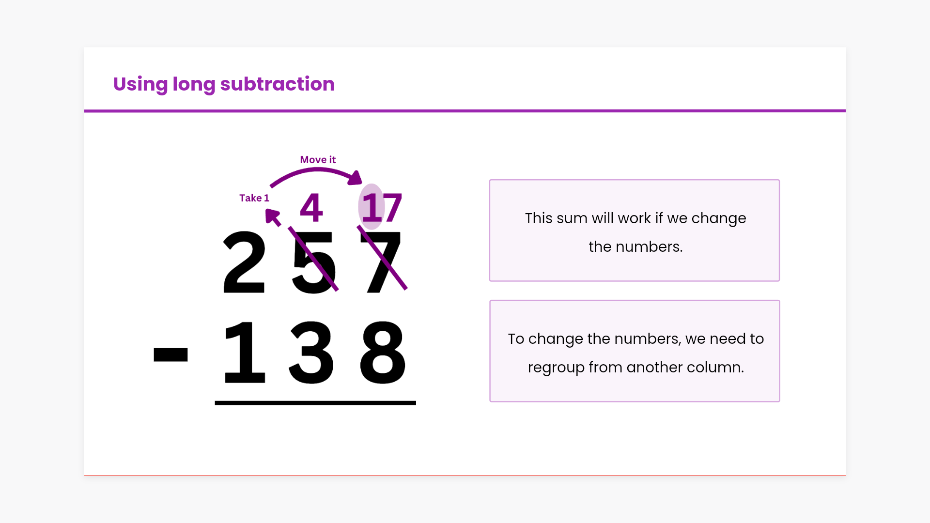Select the 'regroup from another column' text box
The height and width of the screenshot is (523, 930).
point(635,351)
